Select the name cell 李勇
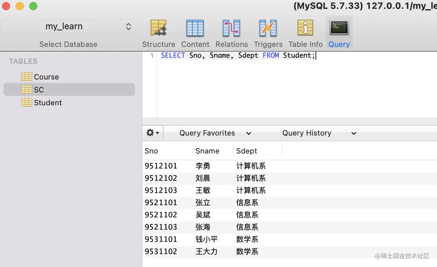 point(203,166)
